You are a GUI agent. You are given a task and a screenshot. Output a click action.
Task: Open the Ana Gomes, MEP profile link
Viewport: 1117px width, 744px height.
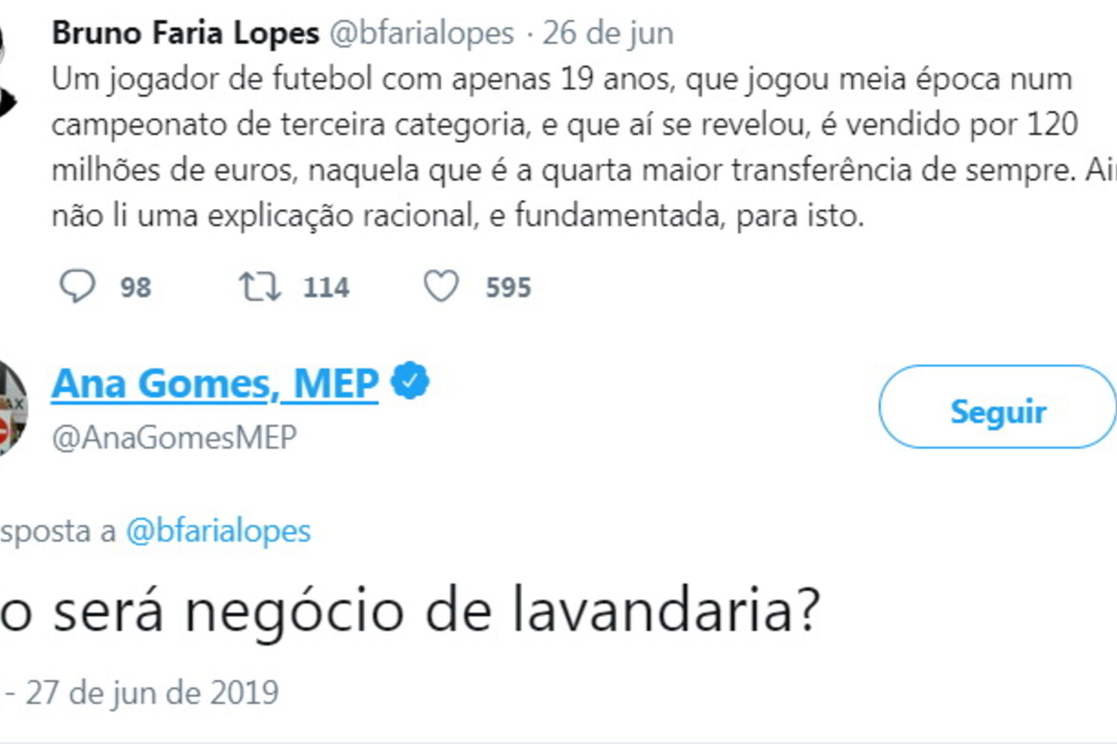214,384
